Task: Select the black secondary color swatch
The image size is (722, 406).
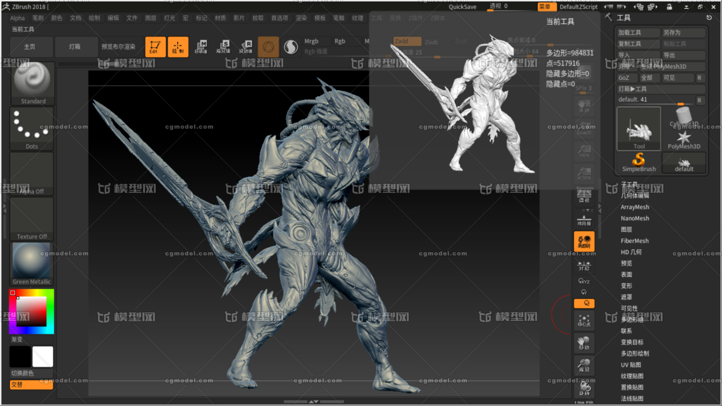Action: coord(20,357)
